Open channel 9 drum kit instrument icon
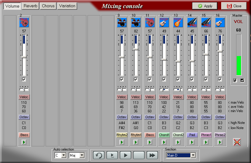The image size is (251, 163). point(122,22)
